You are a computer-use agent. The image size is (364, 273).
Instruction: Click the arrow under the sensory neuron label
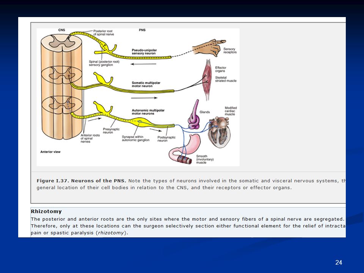point(143,64)
